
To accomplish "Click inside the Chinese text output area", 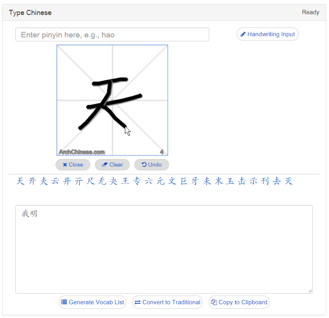I will click(164, 252).
